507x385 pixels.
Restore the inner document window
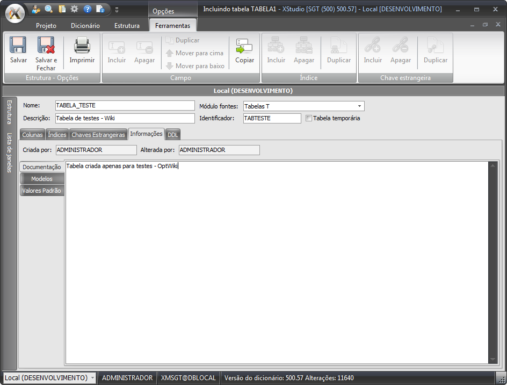point(485,25)
